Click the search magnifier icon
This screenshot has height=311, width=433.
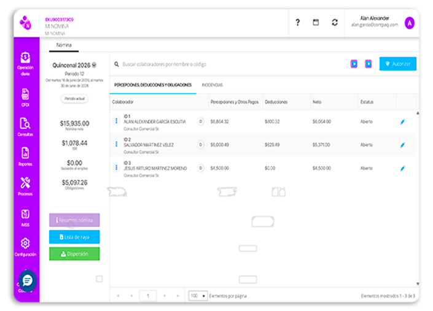(117, 64)
